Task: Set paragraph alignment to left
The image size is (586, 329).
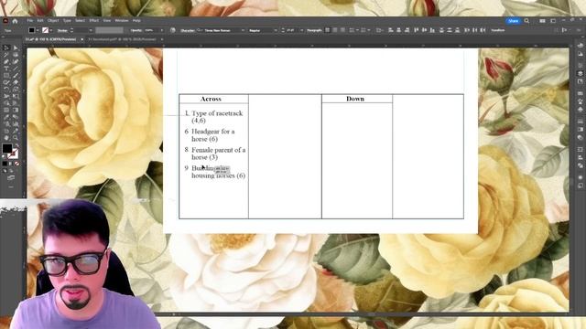Action: (328, 30)
